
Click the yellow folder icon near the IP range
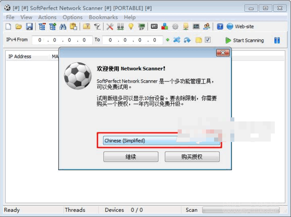tap(199, 40)
